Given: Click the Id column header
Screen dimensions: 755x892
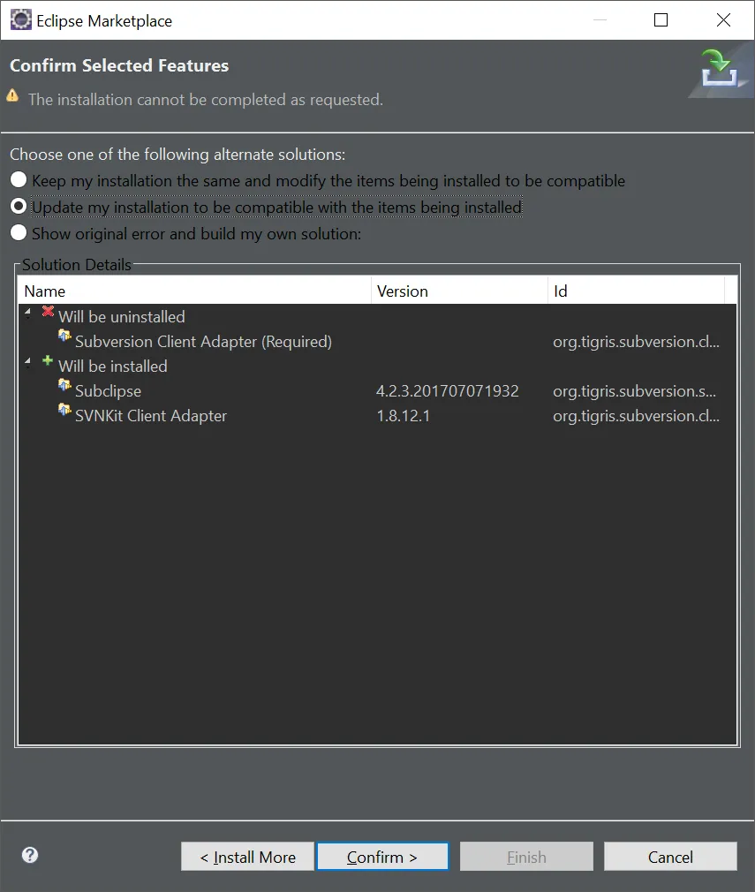Looking at the screenshot, I should coord(637,291).
